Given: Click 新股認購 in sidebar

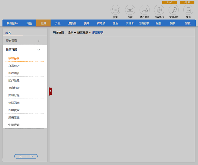Looking at the screenshot, I should (14, 103).
